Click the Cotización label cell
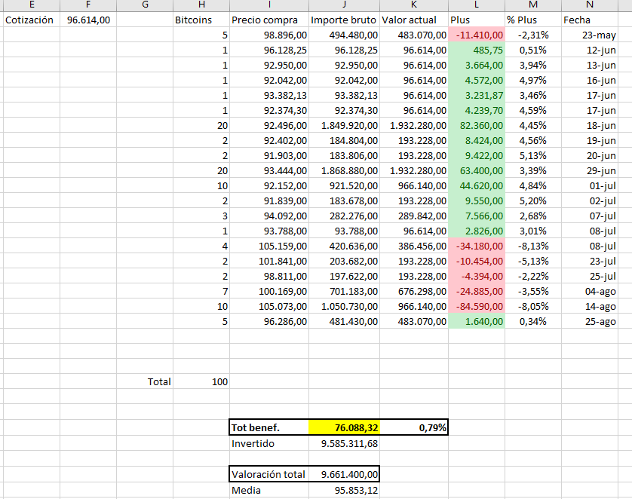632x499 pixels. point(32,20)
